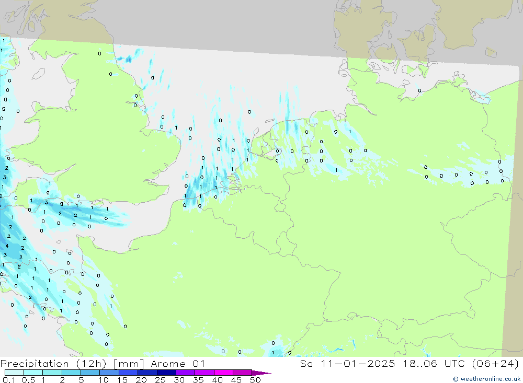
Task: Click the legend value "25"
Action: (161, 380)
